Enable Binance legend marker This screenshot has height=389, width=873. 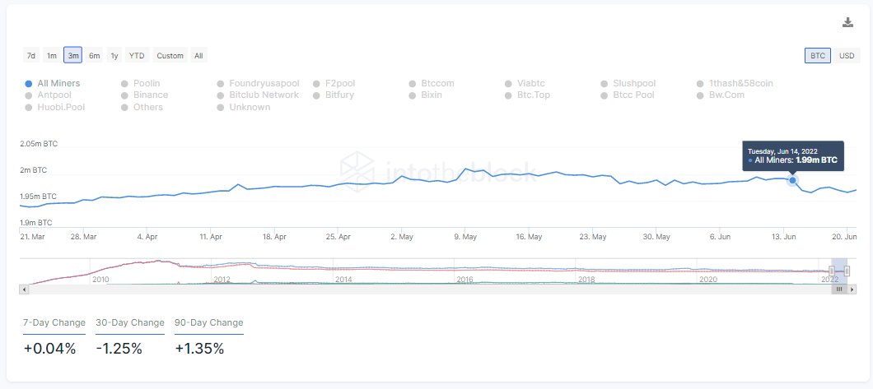coord(124,95)
